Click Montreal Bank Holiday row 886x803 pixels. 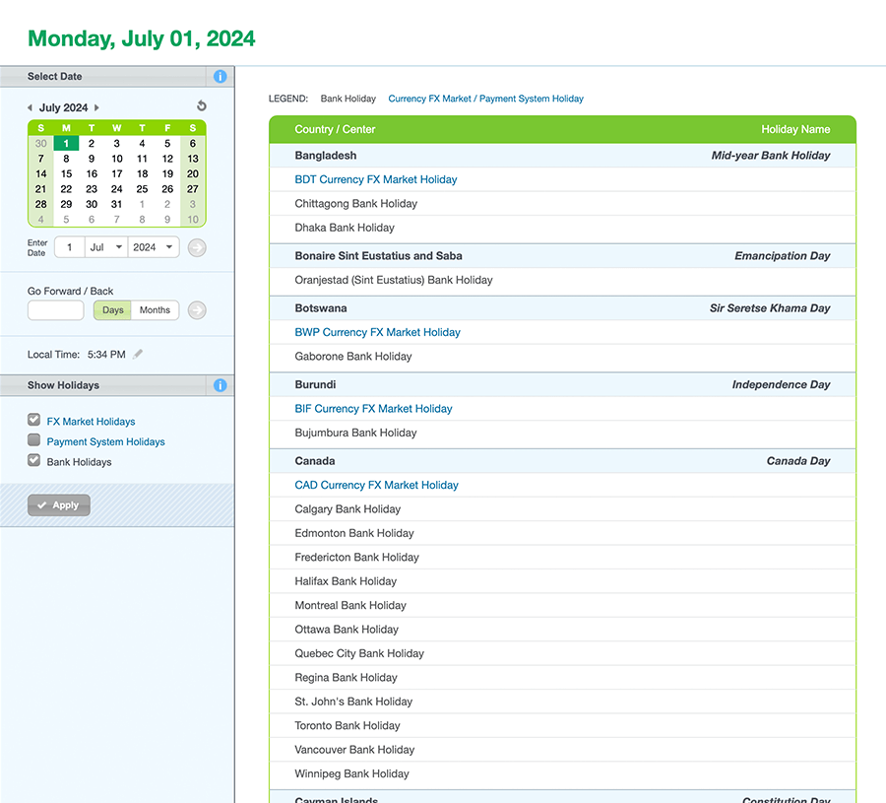(x=562, y=605)
